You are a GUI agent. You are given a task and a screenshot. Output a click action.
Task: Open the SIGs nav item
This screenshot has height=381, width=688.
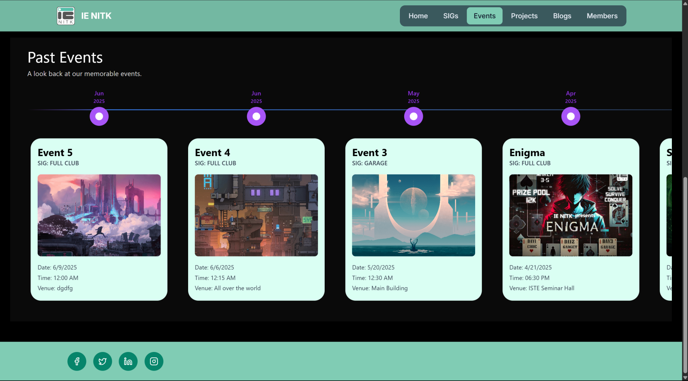point(450,16)
